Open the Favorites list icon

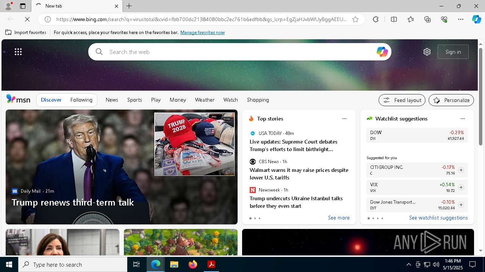(x=411, y=19)
